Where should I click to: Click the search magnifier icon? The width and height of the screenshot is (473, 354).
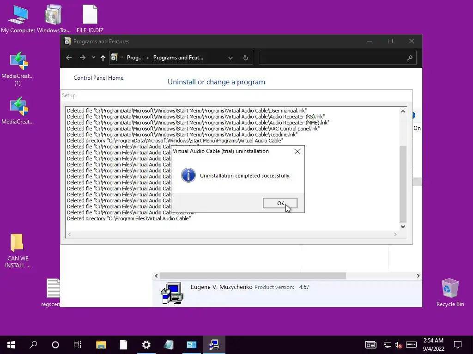pyautogui.click(x=410, y=58)
